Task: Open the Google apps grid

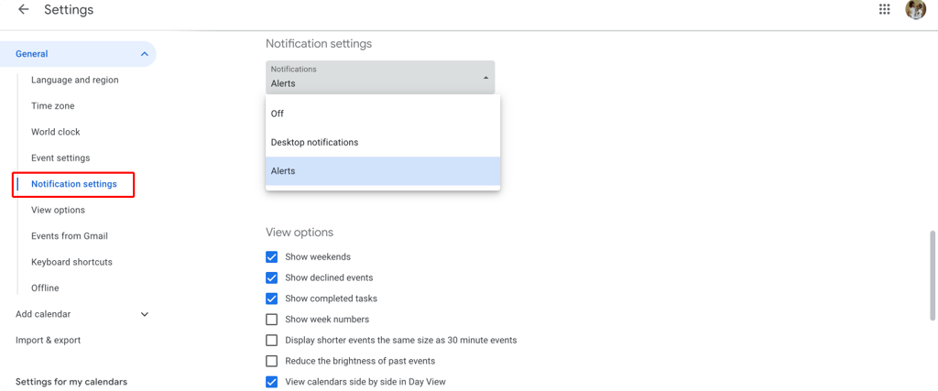Action: coord(884,9)
